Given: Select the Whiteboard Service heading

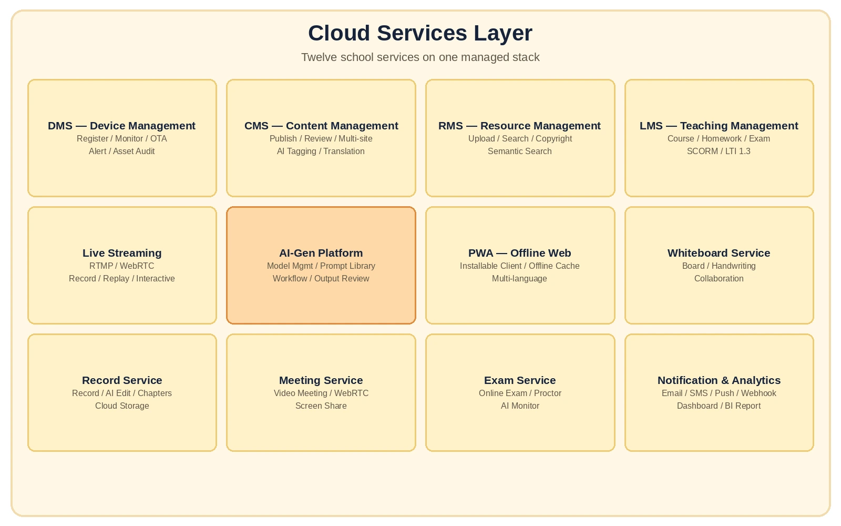Looking at the screenshot, I should 719,253.
